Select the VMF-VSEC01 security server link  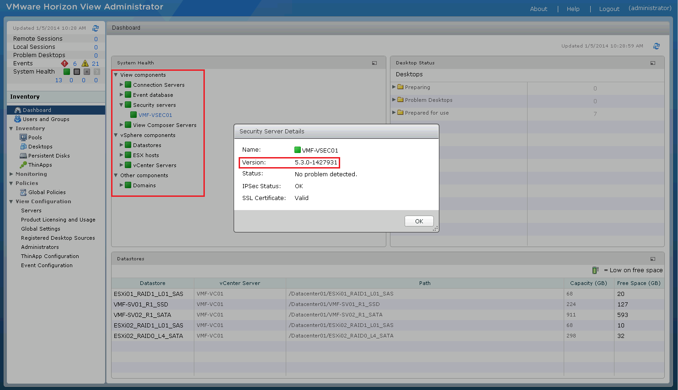[x=155, y=115]
